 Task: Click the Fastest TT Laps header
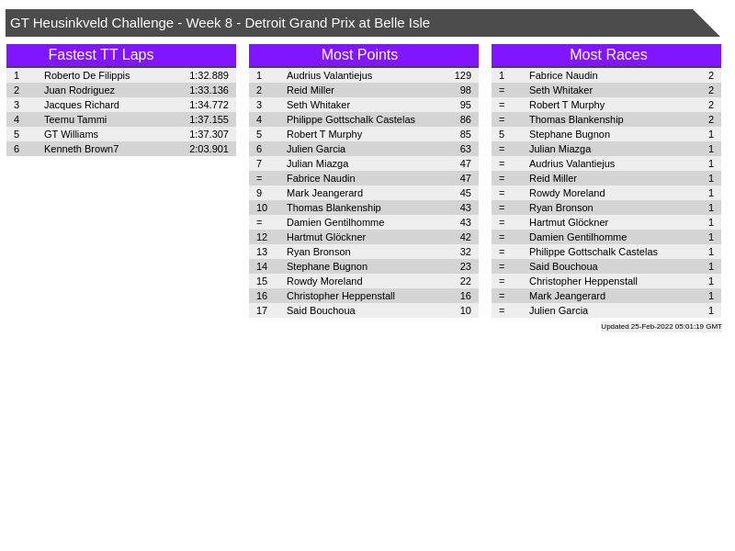click(x=101, y=55)
